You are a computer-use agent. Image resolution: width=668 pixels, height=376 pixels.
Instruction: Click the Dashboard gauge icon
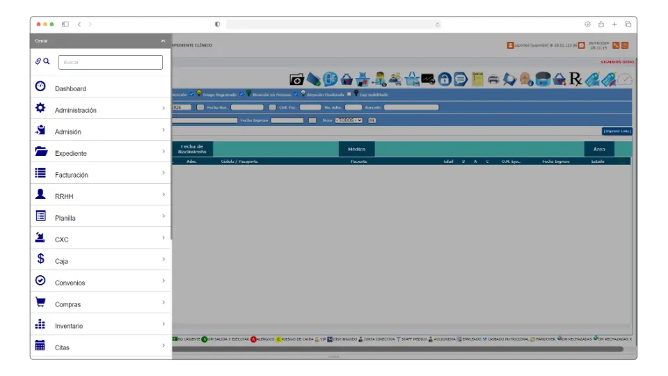tap(40, 87)
